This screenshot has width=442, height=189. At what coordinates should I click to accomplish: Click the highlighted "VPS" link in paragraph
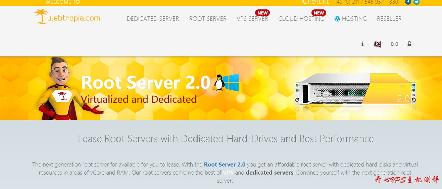pyautogui.click(x=228, y=173)
